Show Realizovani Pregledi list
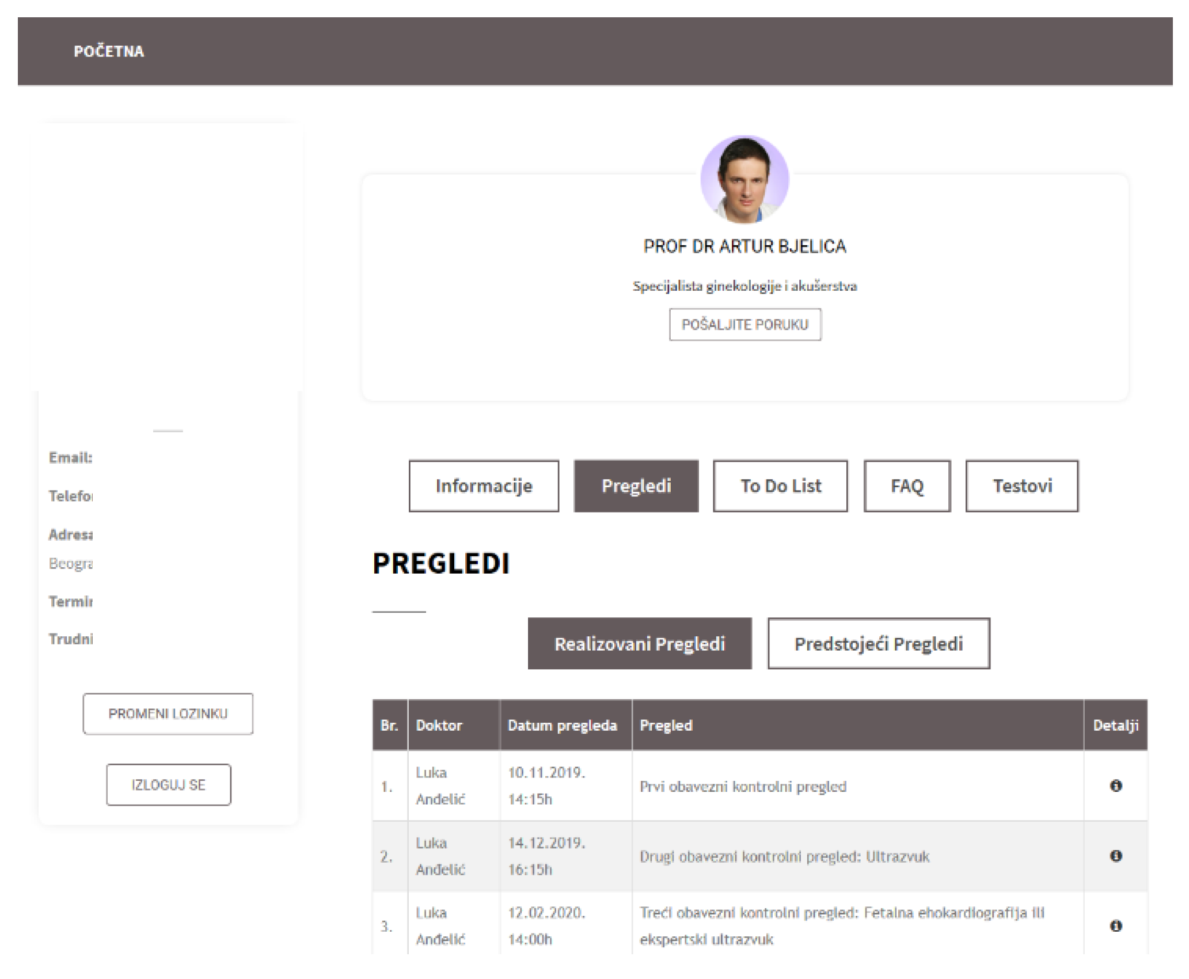The width and height of the screenshot is (1189, 979). 640,643
